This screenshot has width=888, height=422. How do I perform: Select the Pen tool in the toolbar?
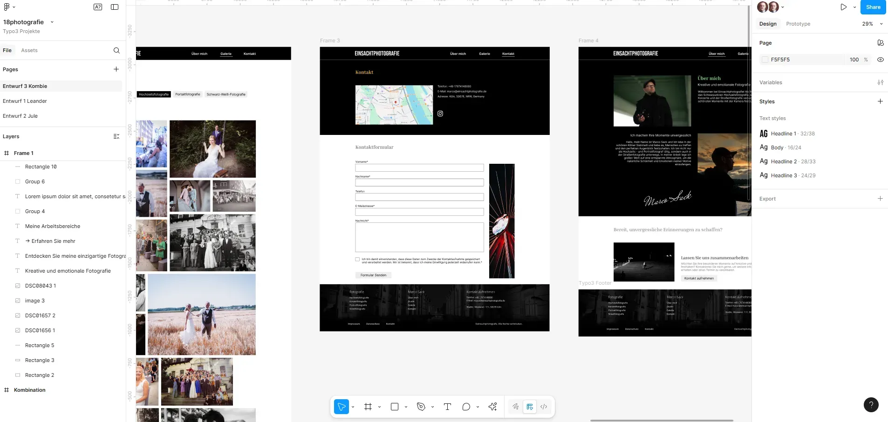click(x=421, y=407)
